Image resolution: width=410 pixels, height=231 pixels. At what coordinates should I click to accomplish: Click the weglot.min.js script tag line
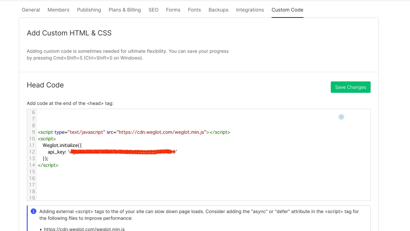pos(134,132)
